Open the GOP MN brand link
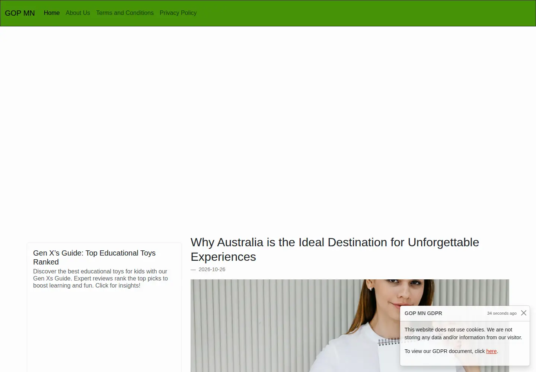 pyautogui.click(x=20, y=13)
